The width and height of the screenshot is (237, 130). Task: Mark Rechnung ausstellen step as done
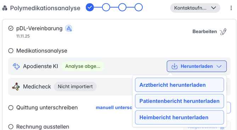click(11, 127)
